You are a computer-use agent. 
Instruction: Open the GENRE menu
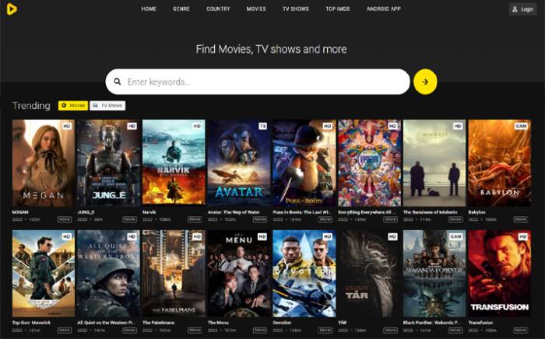[x=181, y=9]
